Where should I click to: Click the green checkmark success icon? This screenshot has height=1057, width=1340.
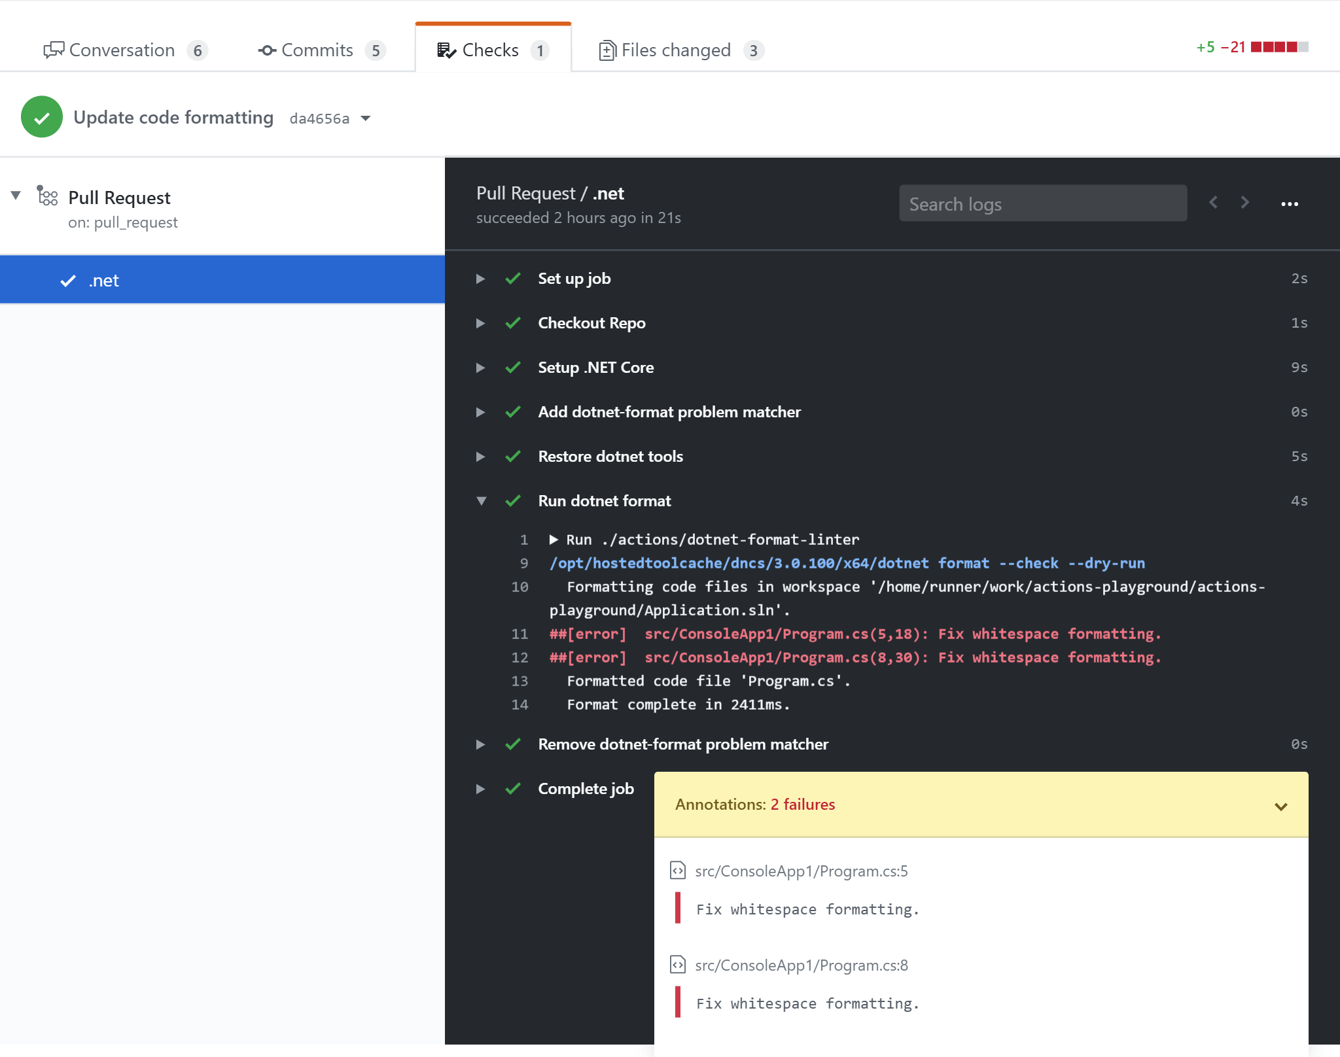pyautogui.click(x=41, y=118)
